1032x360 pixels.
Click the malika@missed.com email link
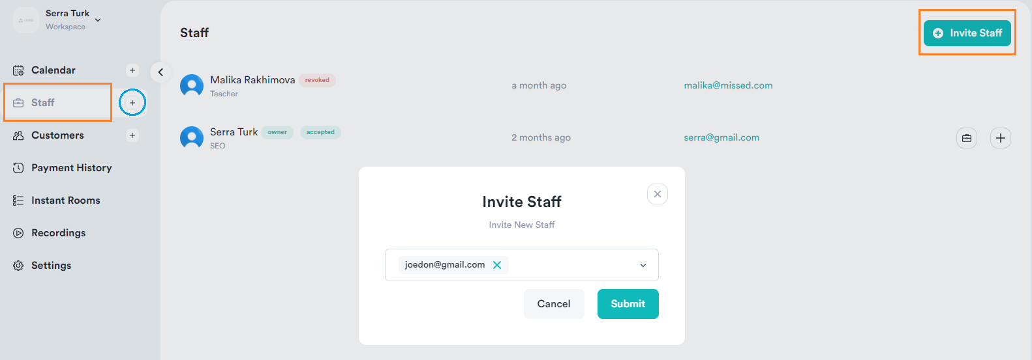pyautogui.click(x=728, y=85)
